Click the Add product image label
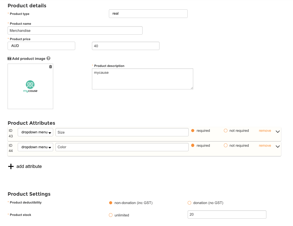Image resolution: width=293 pixels, height=226 pixels. (29, 59)
